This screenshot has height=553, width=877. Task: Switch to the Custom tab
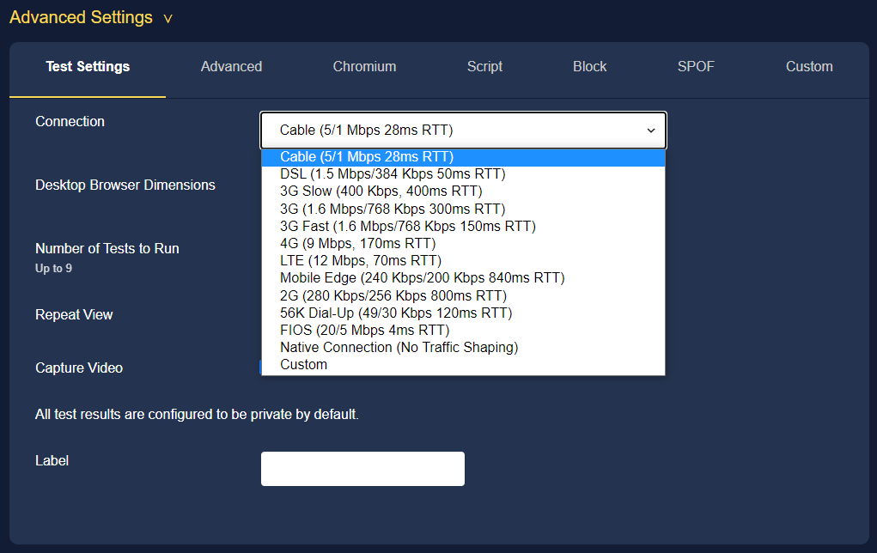[809, 66]
